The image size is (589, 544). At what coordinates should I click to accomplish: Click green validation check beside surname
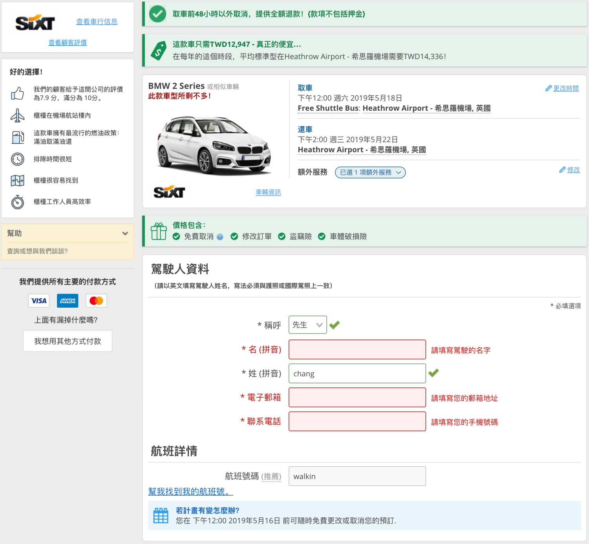click(434, 373)
